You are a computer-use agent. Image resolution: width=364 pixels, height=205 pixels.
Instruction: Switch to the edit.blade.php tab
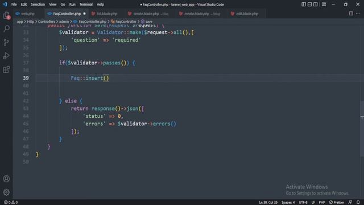tap(247, 14)
